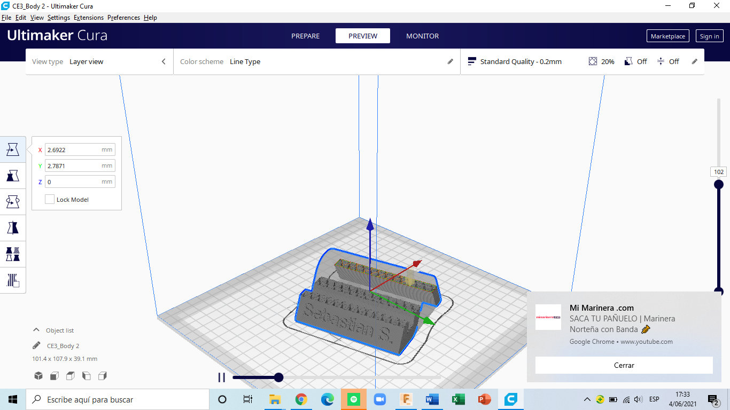Select the Rotate tool
The image size is (730, 410).
(x=13, y=202)
